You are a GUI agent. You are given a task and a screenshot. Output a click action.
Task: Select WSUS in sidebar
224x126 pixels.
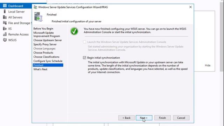coord(12,40)
